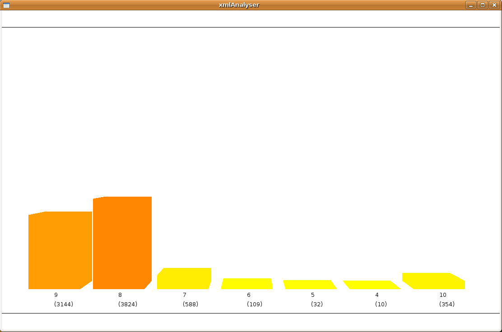Click axis label 4 under sixth bar
The image size is (502, 332).
[x=377, y=295]
